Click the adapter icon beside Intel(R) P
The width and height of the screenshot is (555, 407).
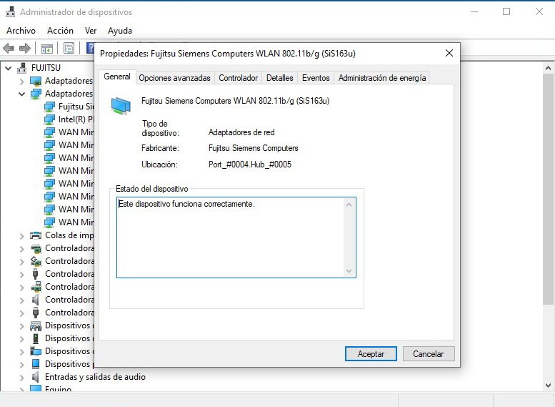(x=49, y=119)
